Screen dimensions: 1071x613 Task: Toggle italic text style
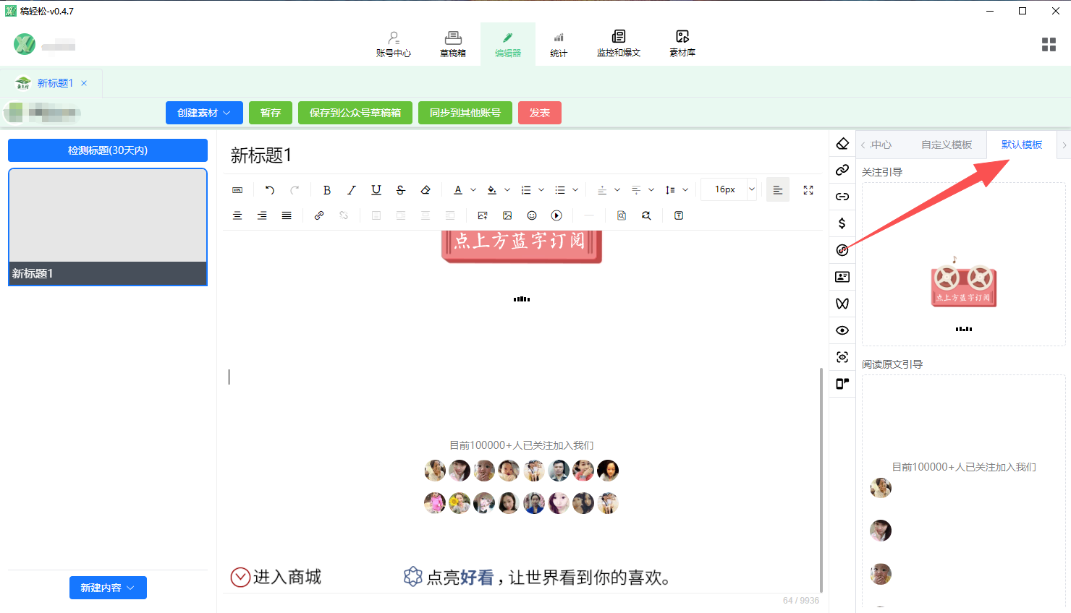[x=352, y=190]
